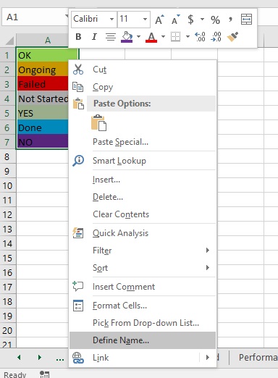Click red cell containing Failed

coord(43,84)
